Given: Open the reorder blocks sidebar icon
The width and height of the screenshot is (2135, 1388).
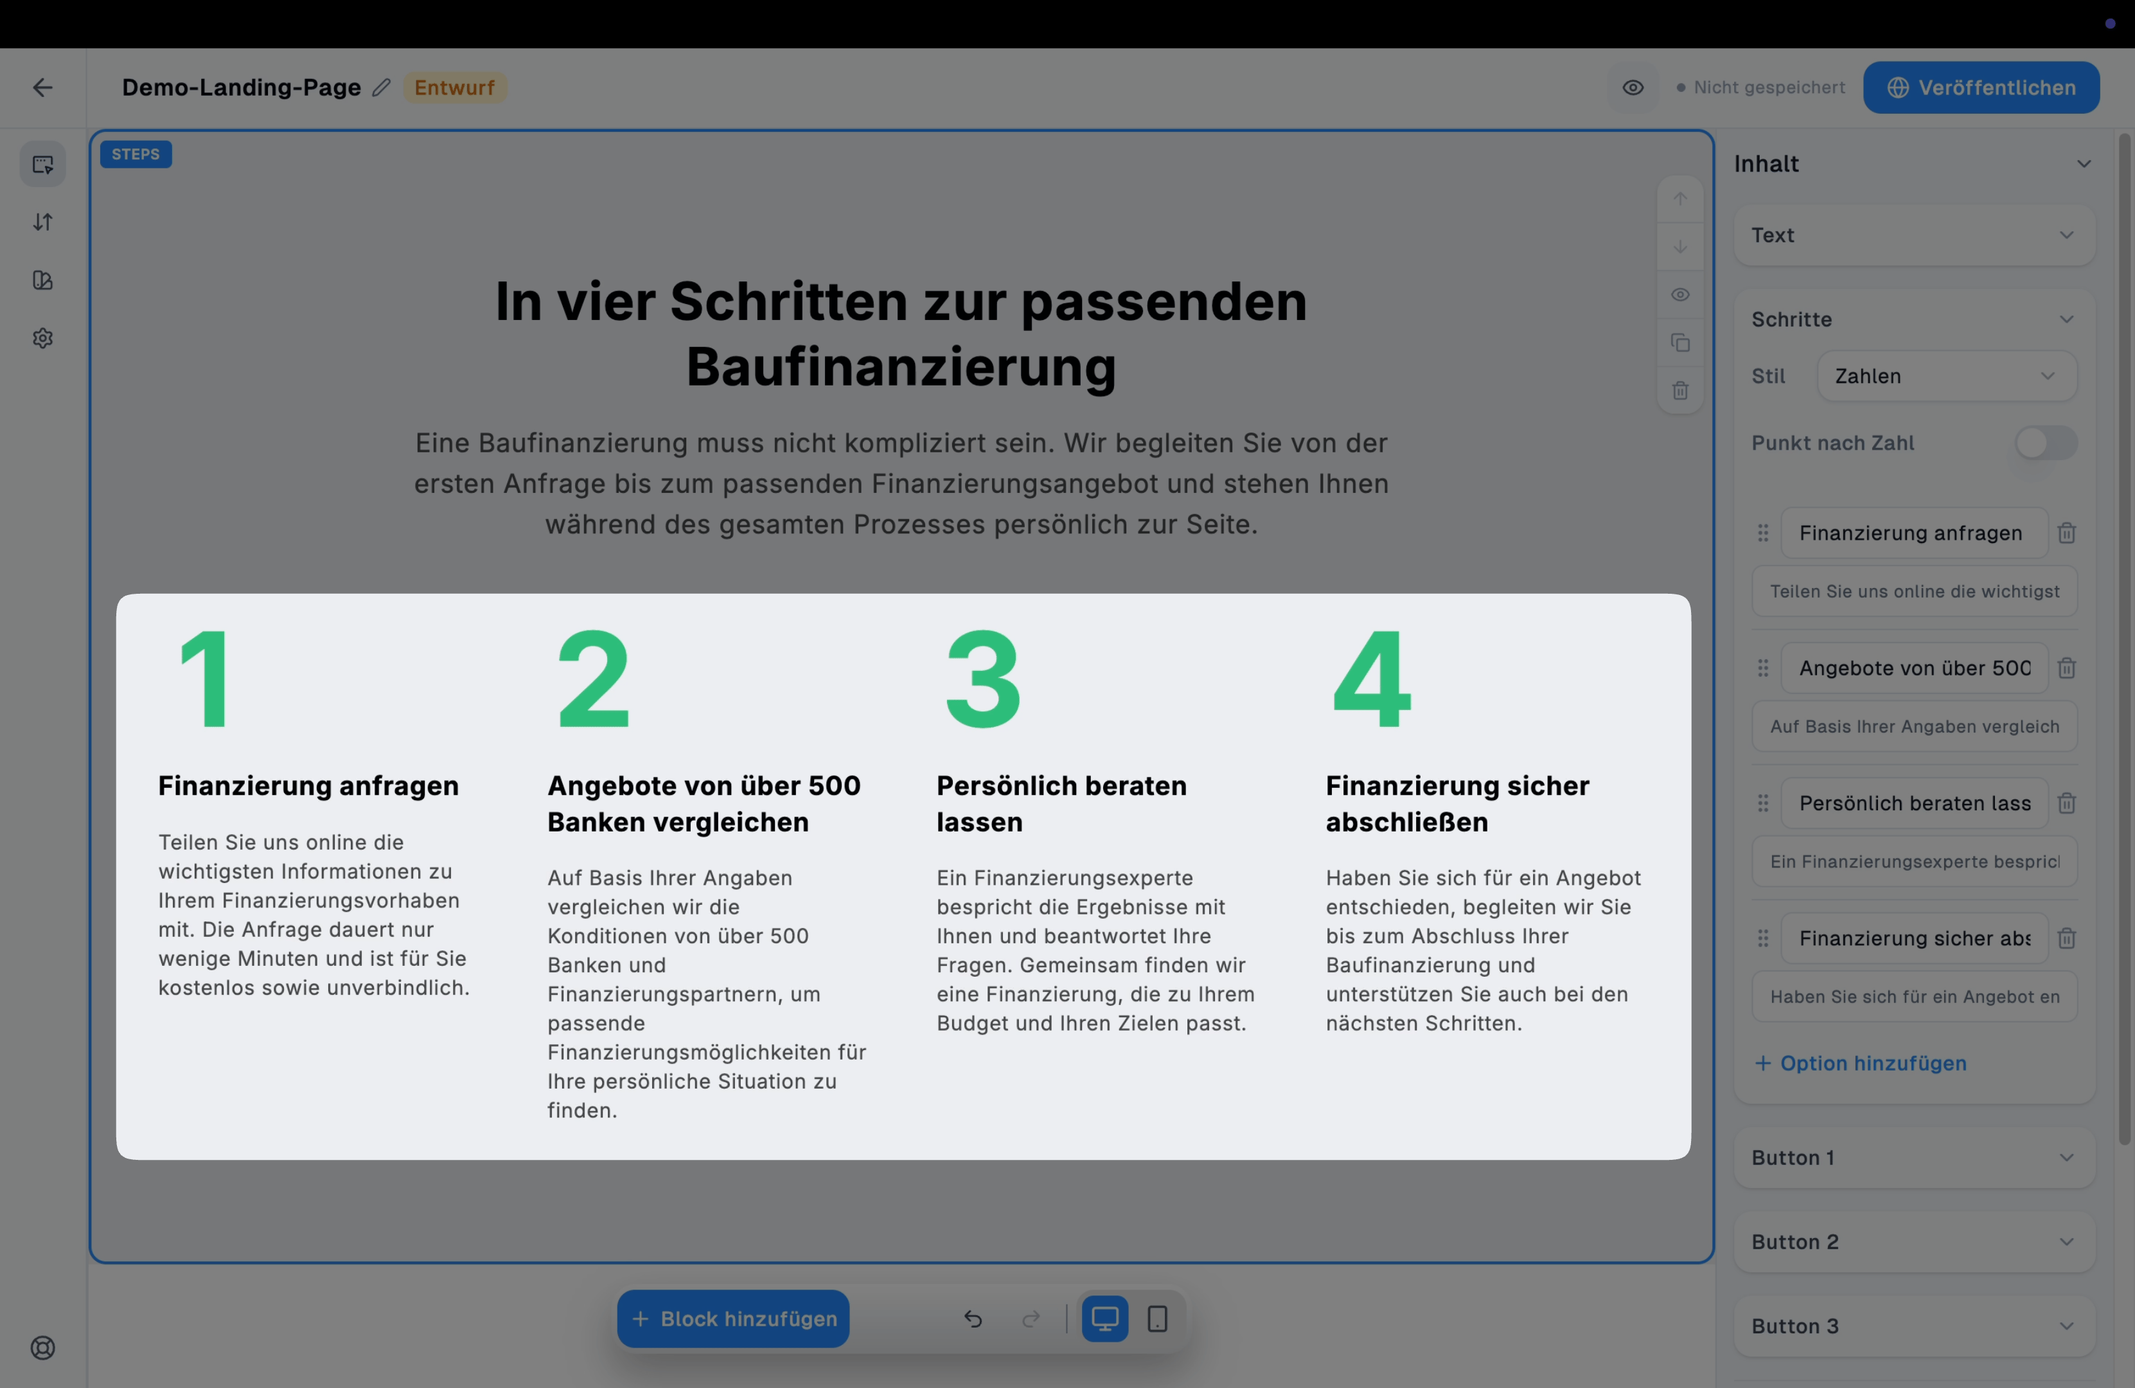Looking at the screenshot, I should pyautogui.click(x=43, y=222).
